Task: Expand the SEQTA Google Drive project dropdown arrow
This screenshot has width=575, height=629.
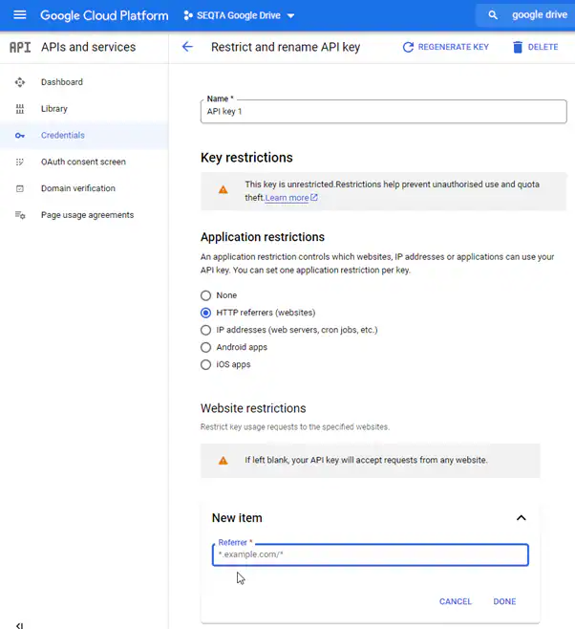Action: 291,16
